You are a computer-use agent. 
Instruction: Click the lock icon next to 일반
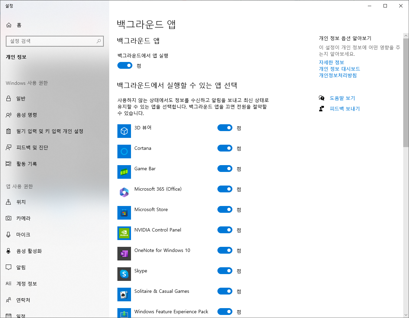[x=9, y=99]
